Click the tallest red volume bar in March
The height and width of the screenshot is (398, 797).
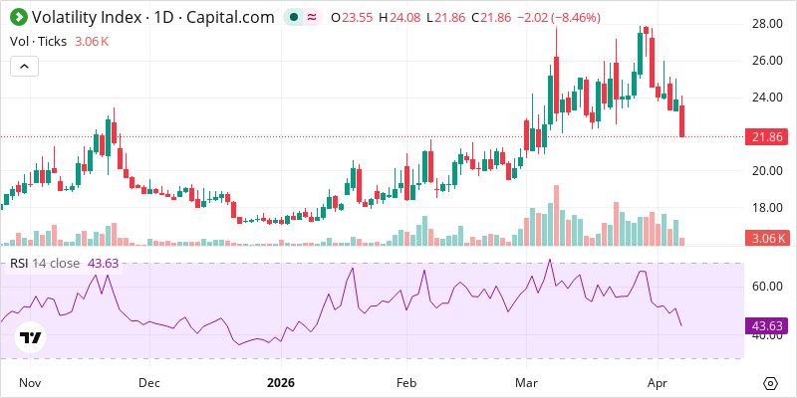tap(556, 215)
